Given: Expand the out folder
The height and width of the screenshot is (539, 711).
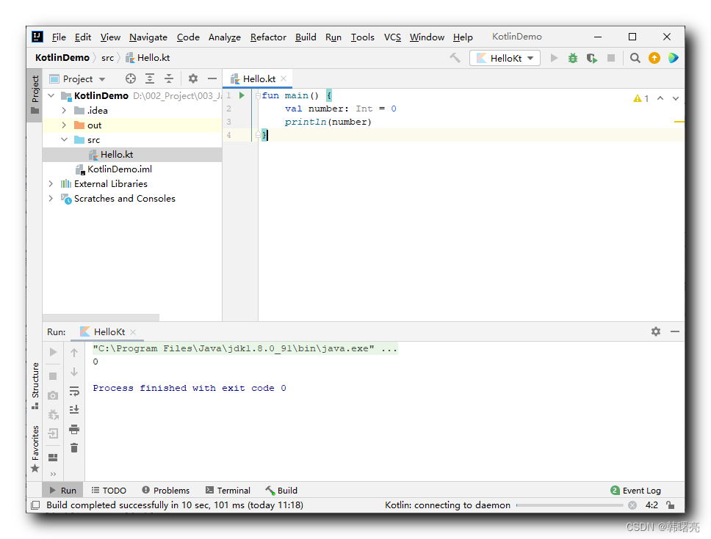Looking at the screenshot, I should click(x=64, y=125).
